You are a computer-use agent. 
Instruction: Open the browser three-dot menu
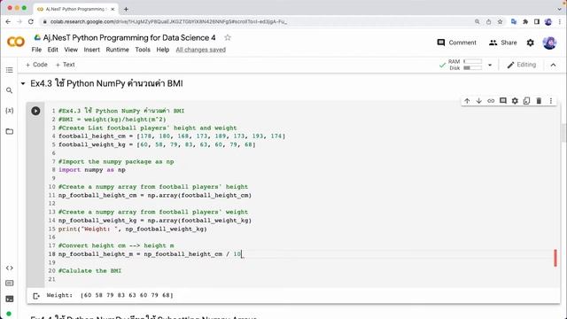[x=559, y=21]
